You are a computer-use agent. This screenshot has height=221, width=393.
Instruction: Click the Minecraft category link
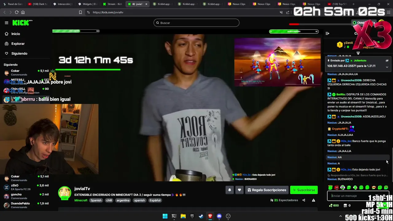coord(81,200)
